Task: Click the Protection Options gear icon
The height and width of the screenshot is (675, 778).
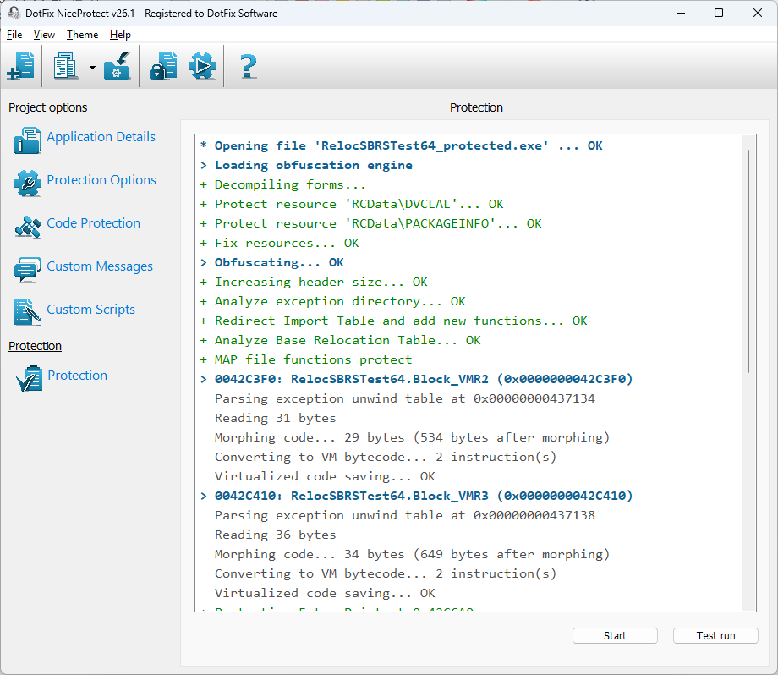Action: 28,184
